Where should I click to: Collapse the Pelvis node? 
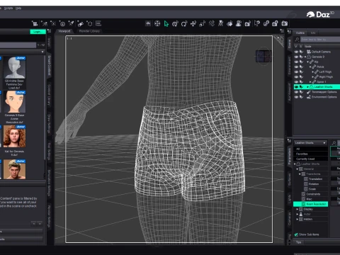coord(310,67)
